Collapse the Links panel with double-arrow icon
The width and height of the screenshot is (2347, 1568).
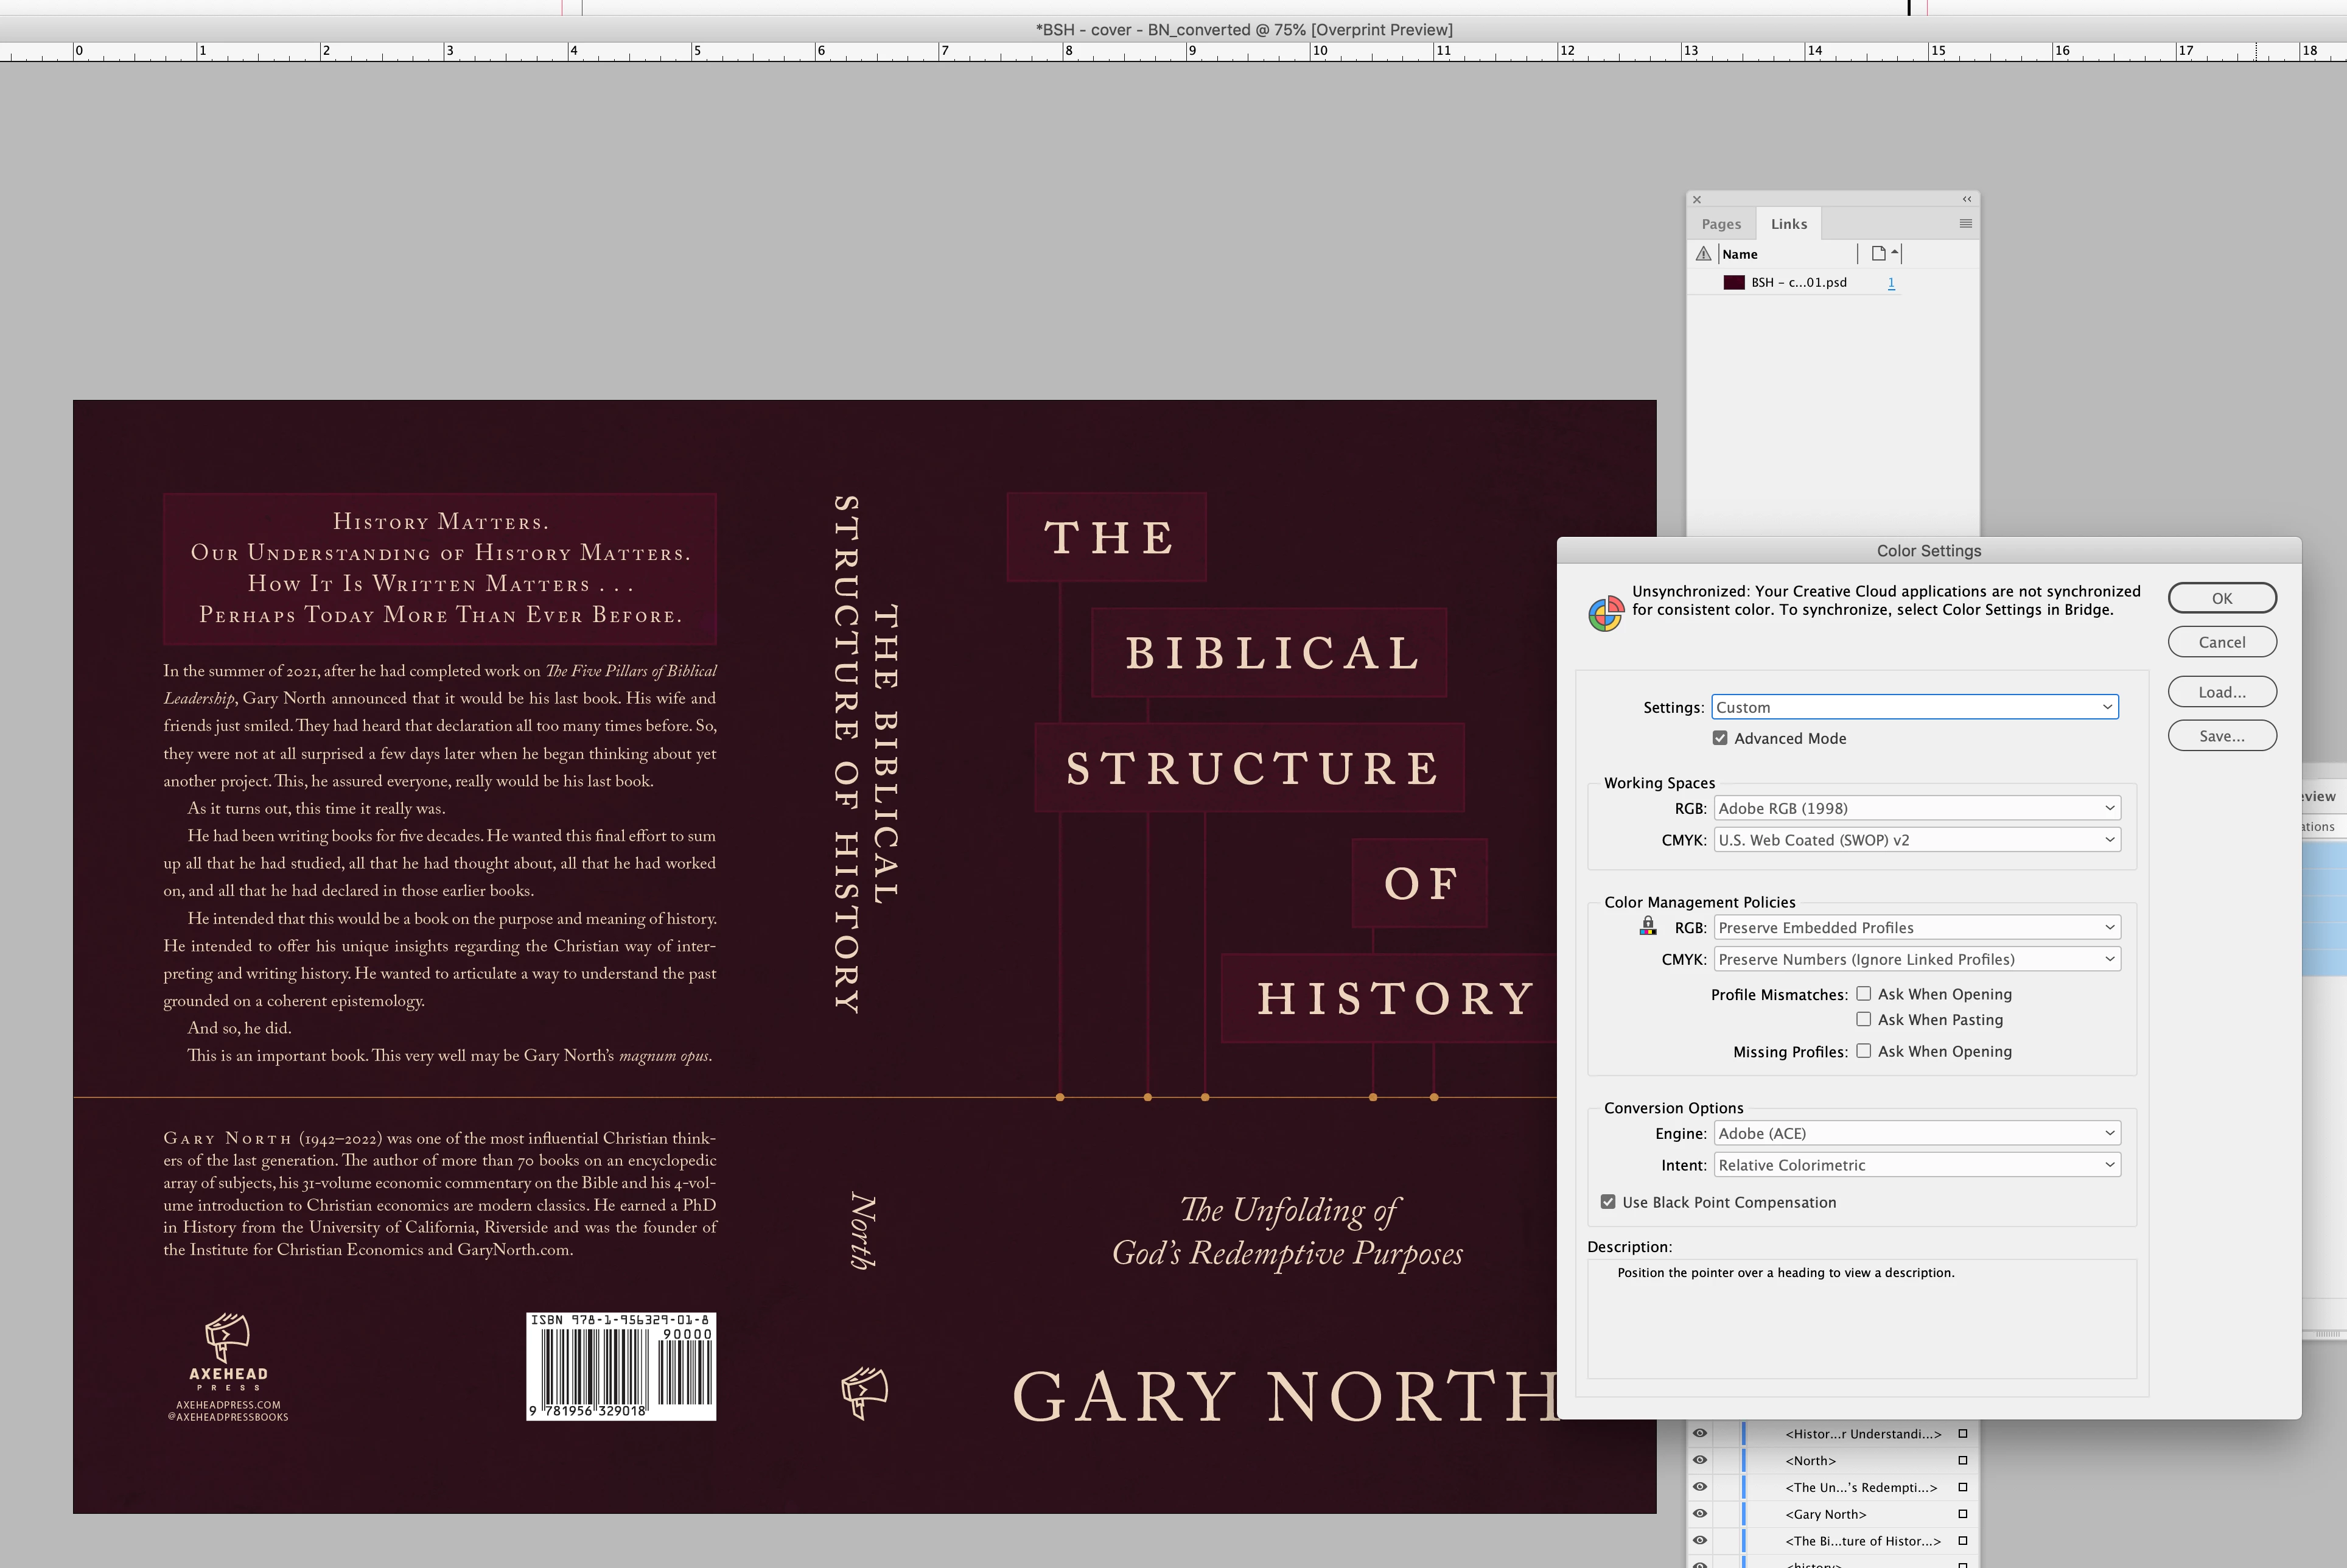[1966, 199]
